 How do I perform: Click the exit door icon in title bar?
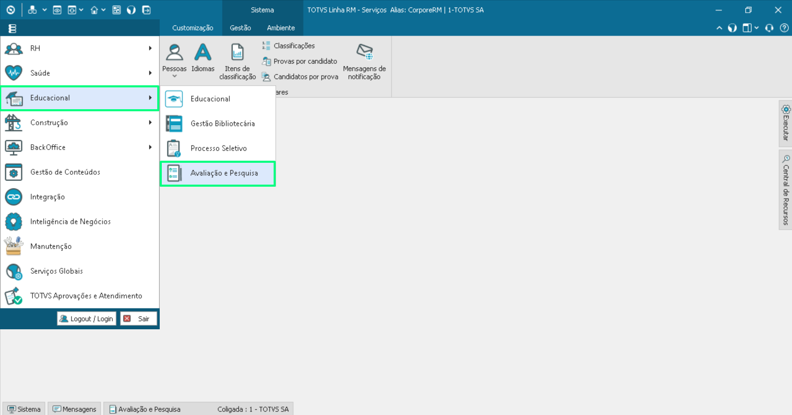pos(146,10)
